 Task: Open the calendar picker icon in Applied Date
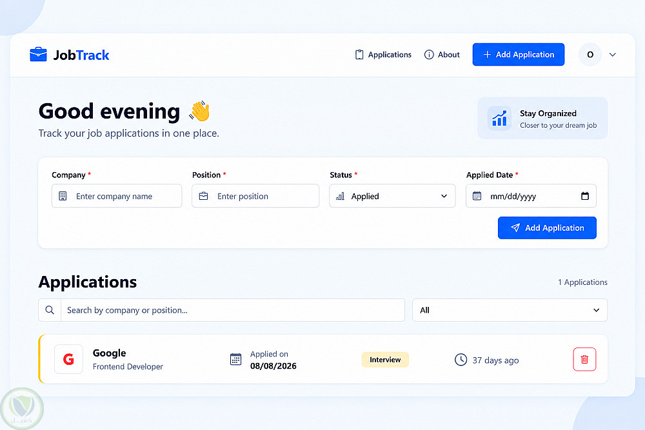coord(584,196)
